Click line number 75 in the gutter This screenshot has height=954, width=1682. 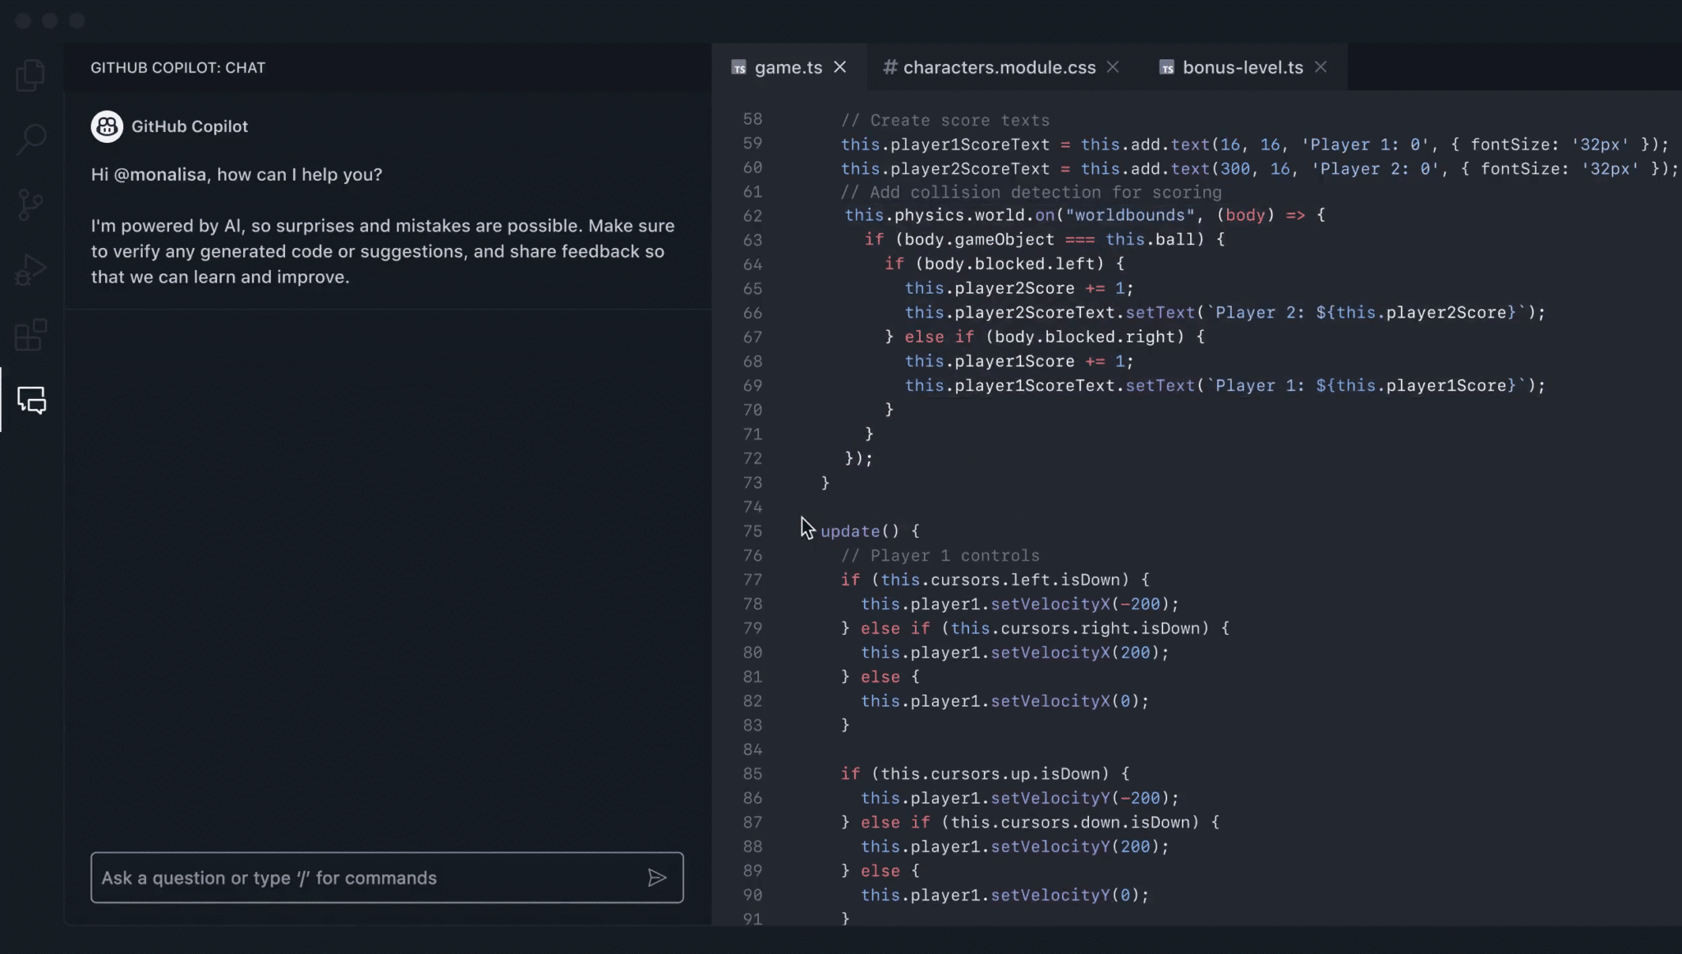(x=752, y=531)
